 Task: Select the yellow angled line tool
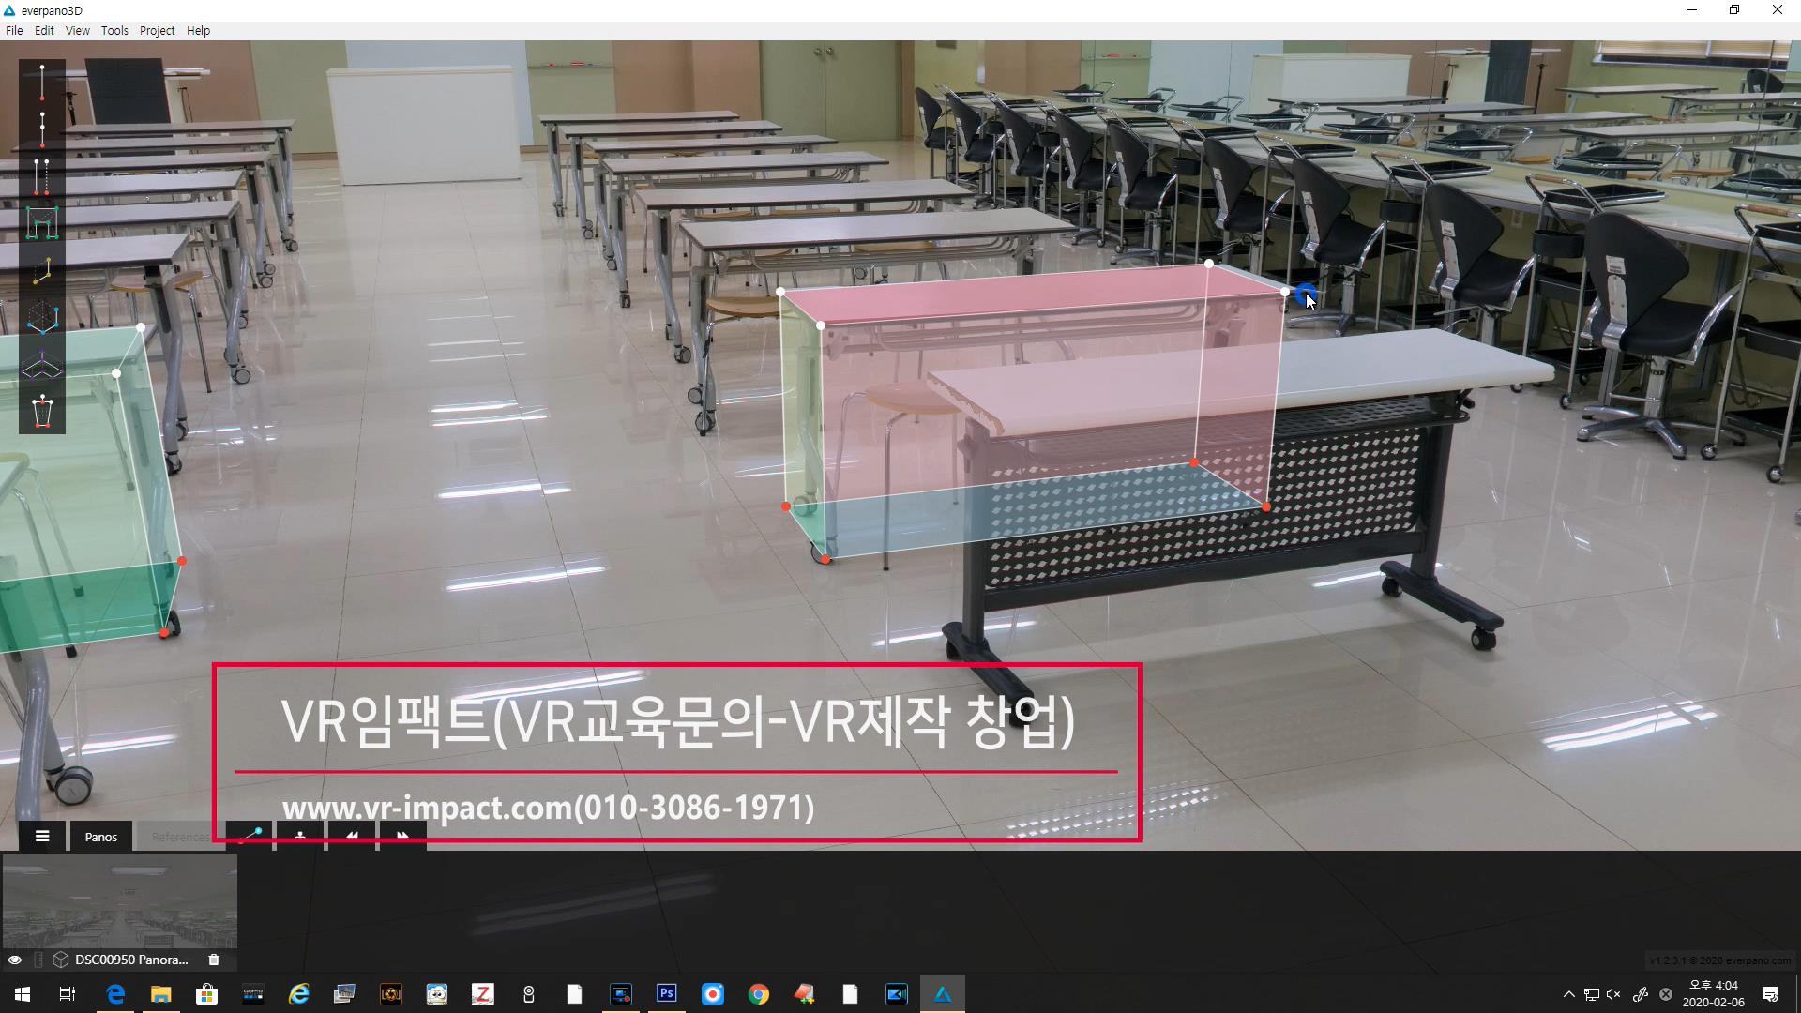(x=42, y=271)
